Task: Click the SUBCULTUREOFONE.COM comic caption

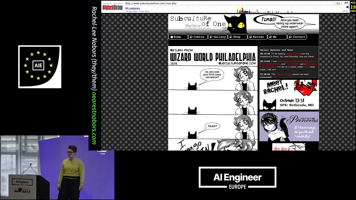Action: (x=237, y=63)
